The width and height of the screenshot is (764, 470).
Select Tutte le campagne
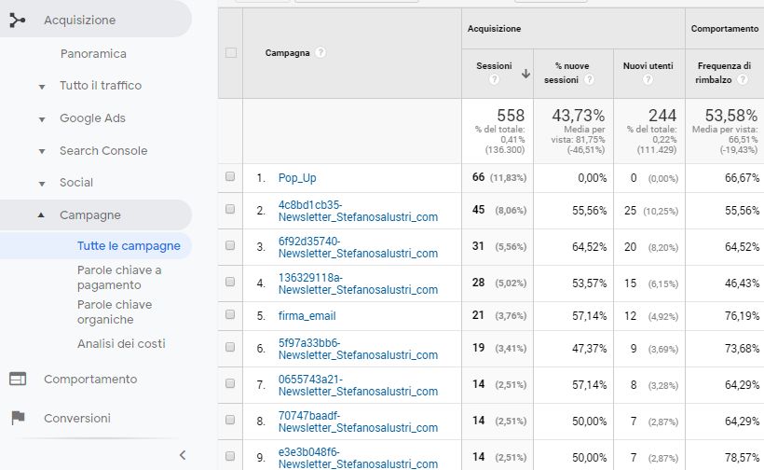(129, 246)
